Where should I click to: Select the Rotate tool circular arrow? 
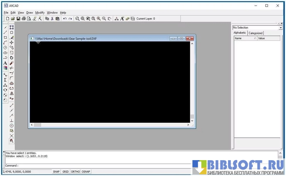[x=12, y=58]
